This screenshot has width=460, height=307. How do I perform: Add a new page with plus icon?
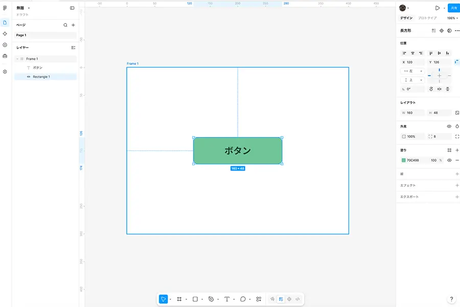(x=73, y=25)
